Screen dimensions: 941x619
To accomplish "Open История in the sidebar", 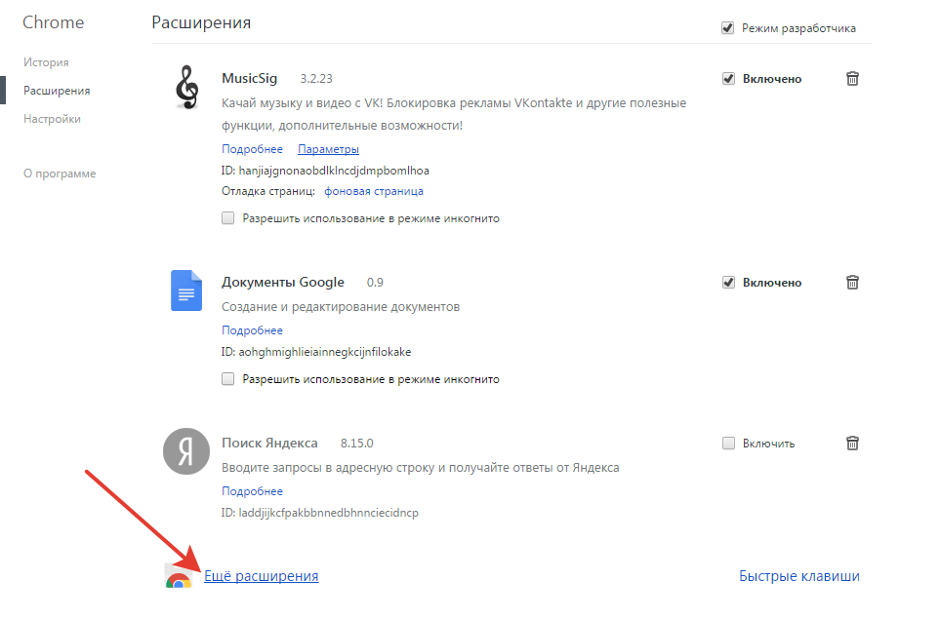I will (46, 62).
